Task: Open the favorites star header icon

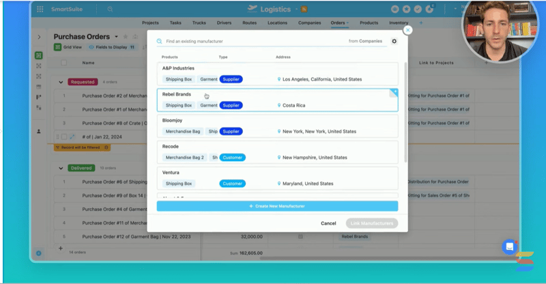Action: click(406, 10)
